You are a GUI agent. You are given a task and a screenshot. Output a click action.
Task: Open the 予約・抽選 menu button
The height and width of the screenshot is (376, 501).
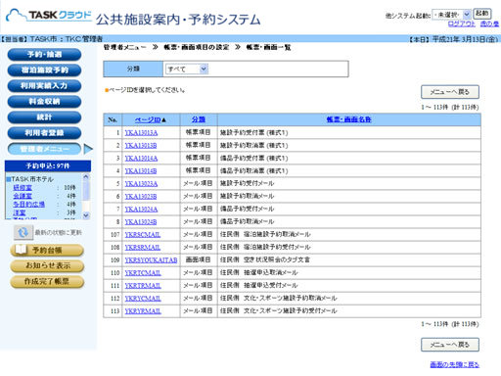[44, 55]
